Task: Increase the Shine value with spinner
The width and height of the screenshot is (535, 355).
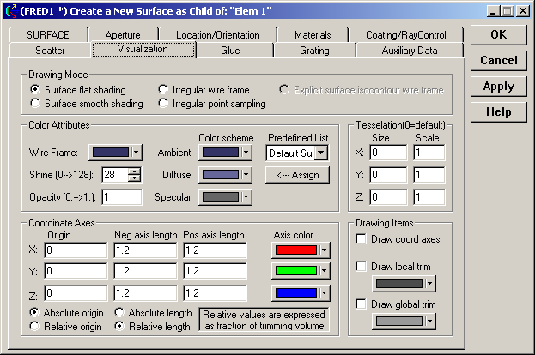Action: 134,171
